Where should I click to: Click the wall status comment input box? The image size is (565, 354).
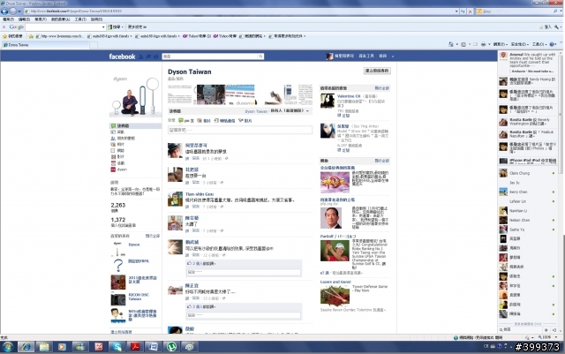click(x=240, y=130)
